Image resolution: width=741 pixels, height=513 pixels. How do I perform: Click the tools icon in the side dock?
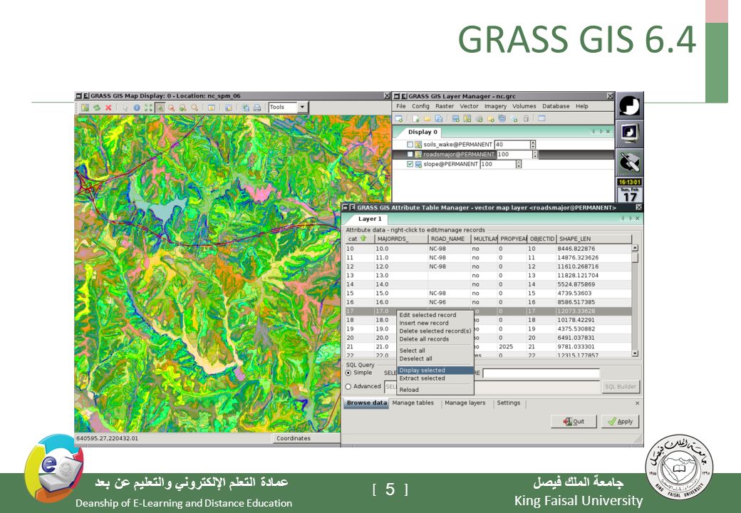tap(629, 162)
